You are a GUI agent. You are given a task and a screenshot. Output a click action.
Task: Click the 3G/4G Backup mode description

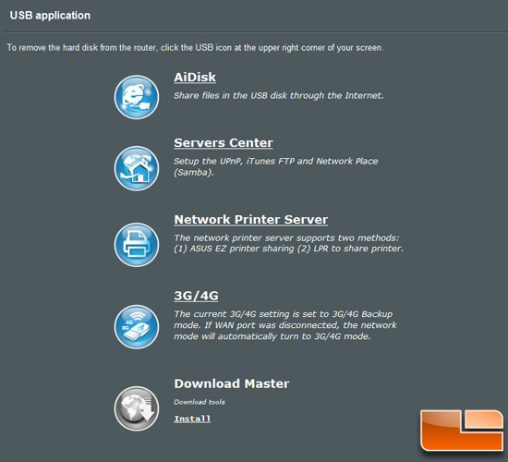point(285,325)
